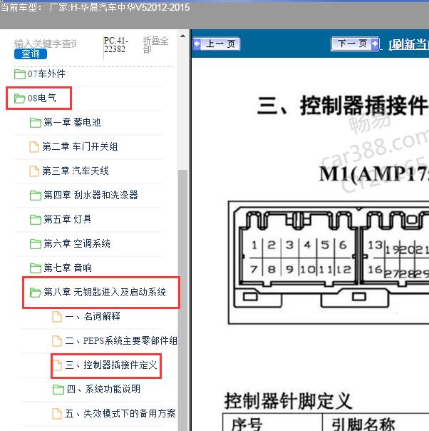This screenshot has height=431, width=429.
Task: Click the 当前车型 vehicle model text
Action: click(x=95, y=7)
